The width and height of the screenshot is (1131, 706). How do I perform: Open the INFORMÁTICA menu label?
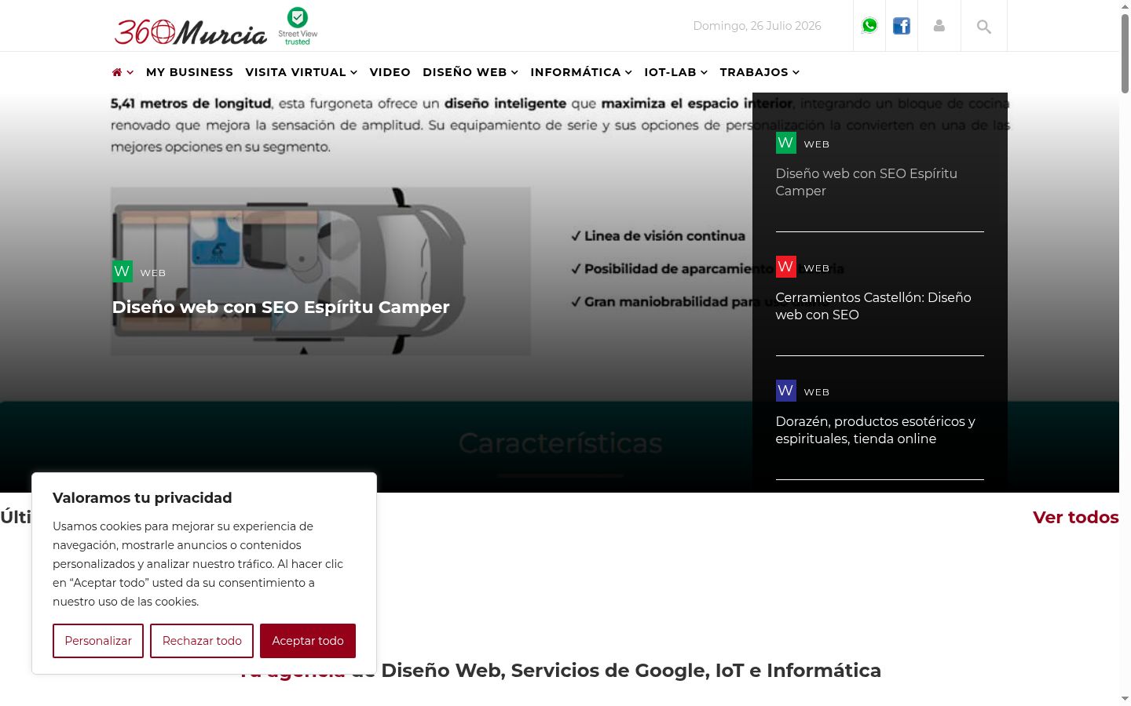coord(576,72)
